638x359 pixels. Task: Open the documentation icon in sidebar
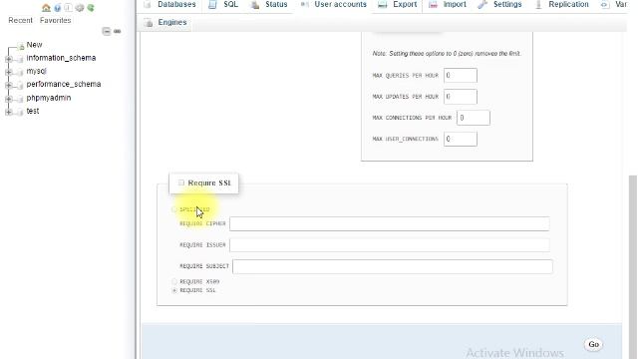click(x=68, y=8)
